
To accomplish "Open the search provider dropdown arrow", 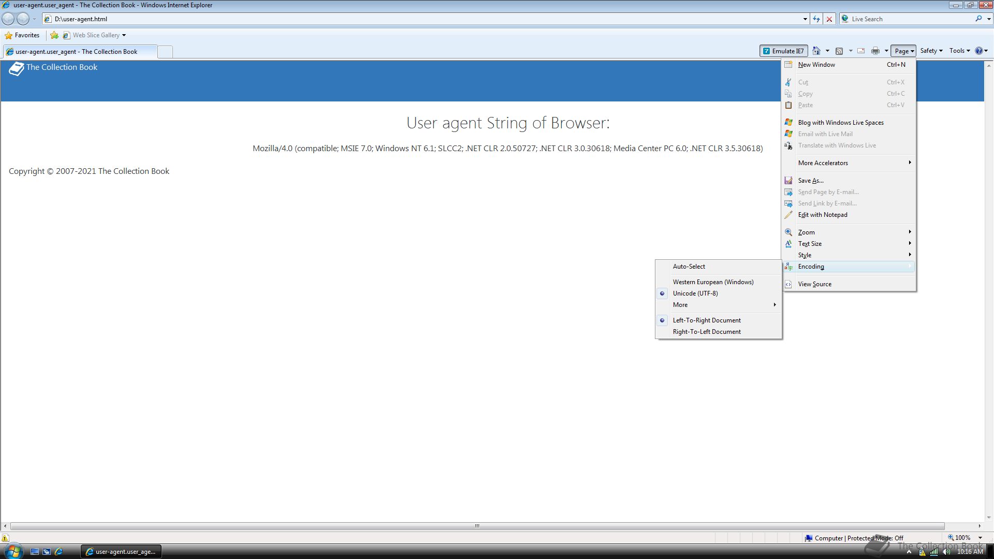I will [x=989, y=19].
